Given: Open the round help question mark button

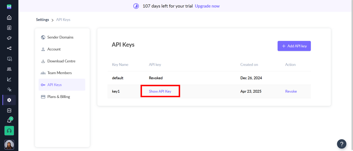Looking at the screenshot, I should point(342,144).
